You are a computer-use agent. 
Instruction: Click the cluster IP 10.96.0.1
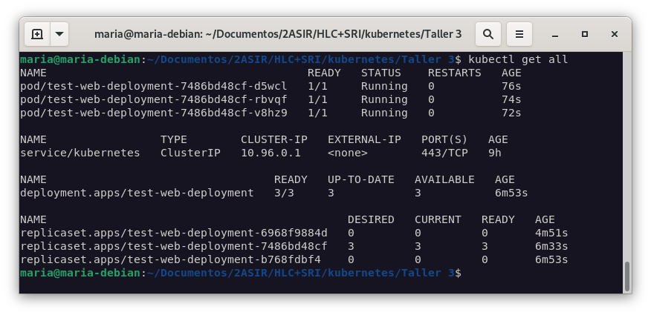271,153
